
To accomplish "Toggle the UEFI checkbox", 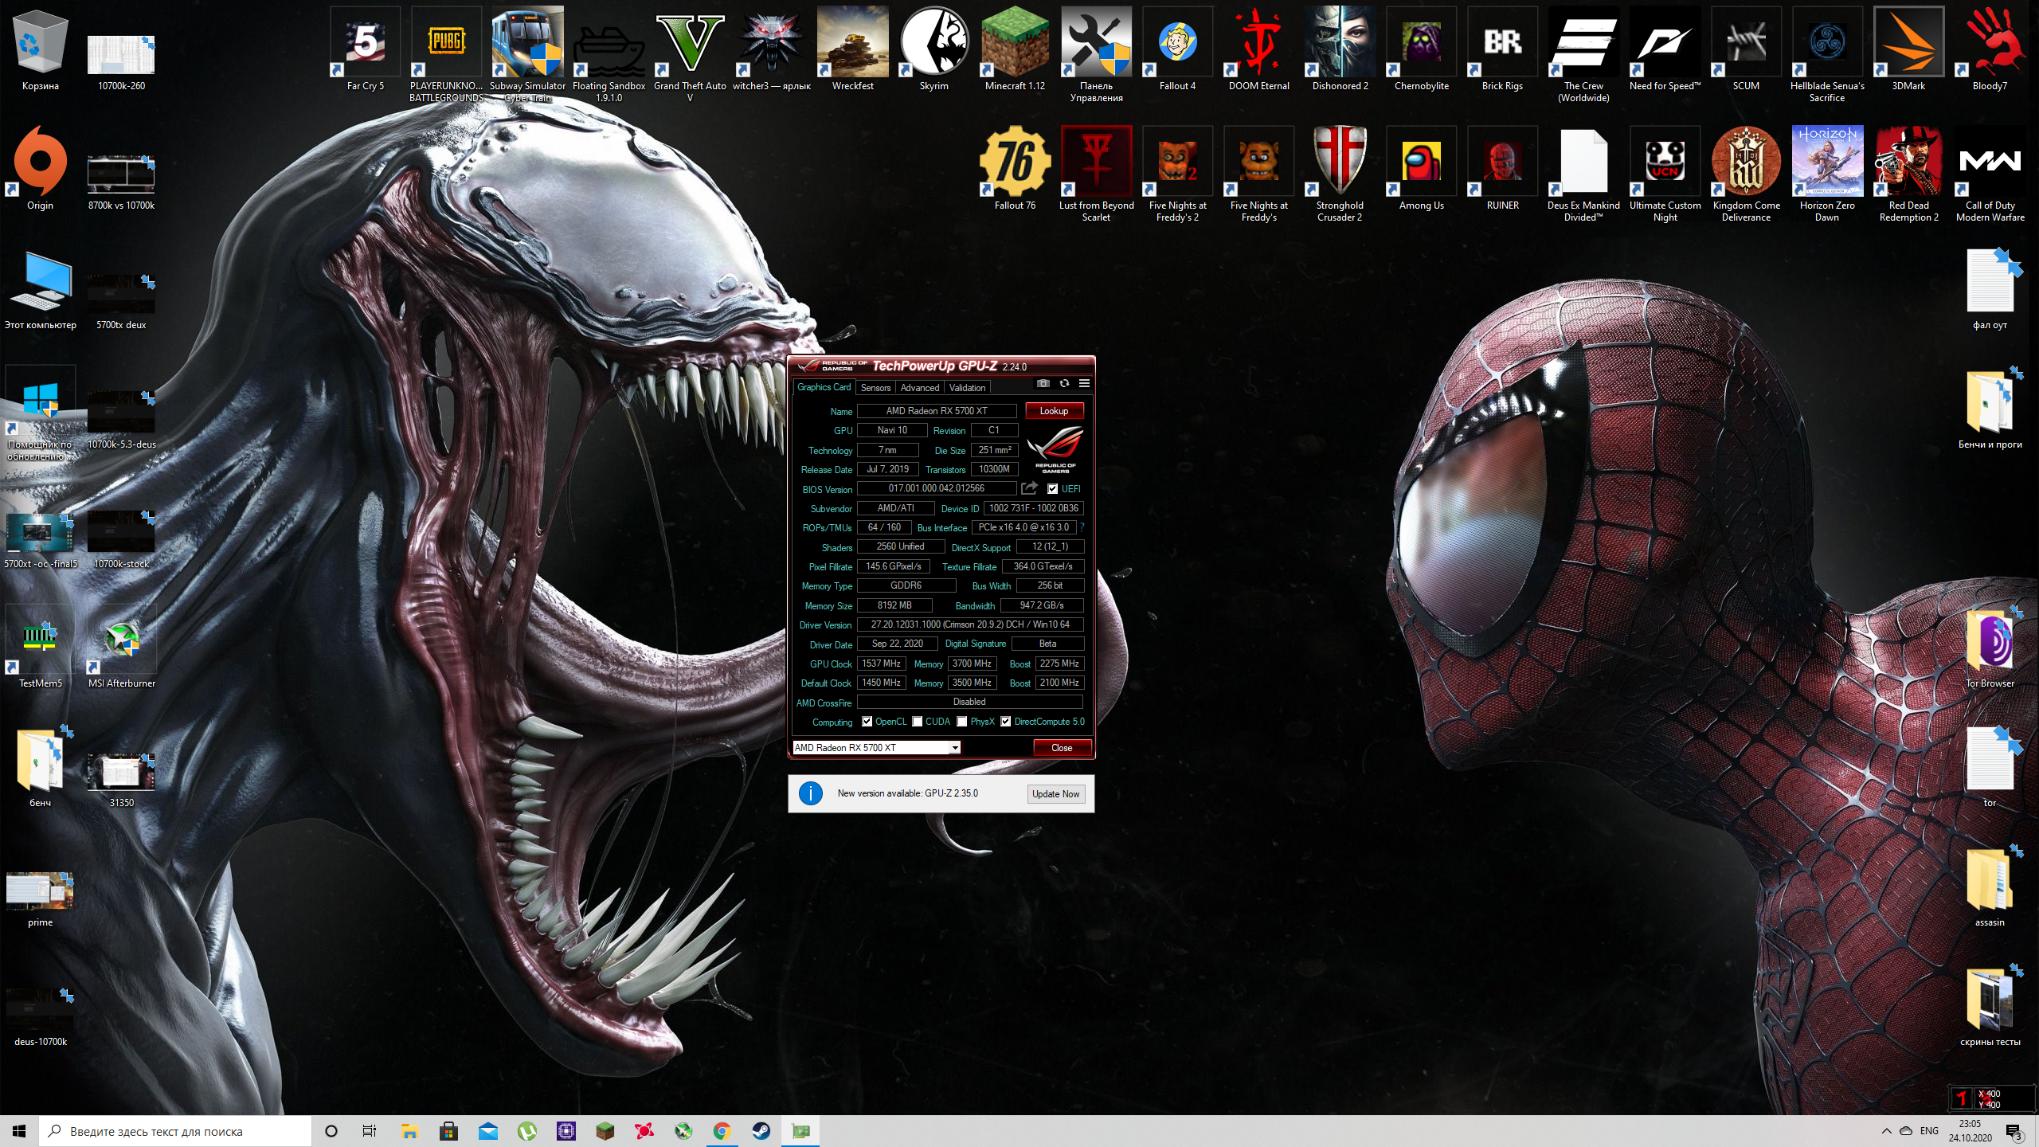I will tap(1053, 489).
